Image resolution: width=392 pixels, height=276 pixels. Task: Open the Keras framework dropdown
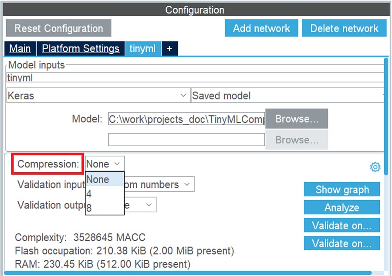[x=98, y=95]
